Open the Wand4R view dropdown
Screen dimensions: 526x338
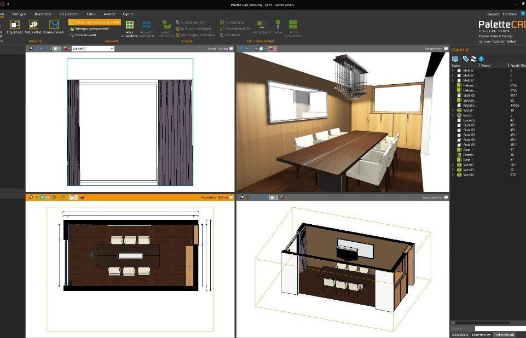(112, 49)
